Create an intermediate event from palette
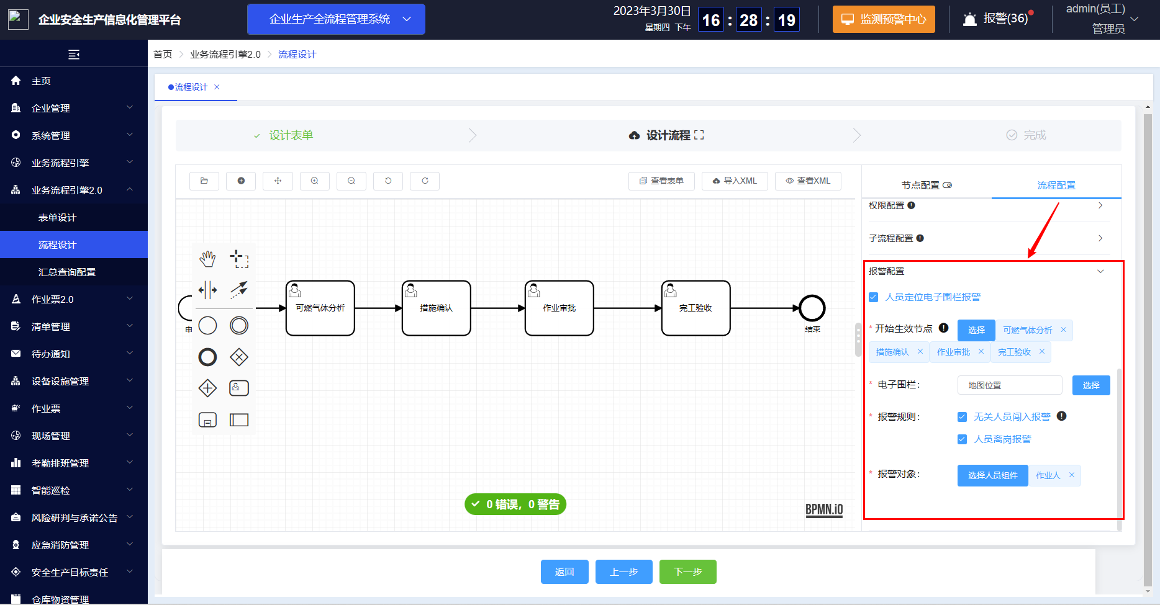The image size is (1160, 605). tap(239, 325)
